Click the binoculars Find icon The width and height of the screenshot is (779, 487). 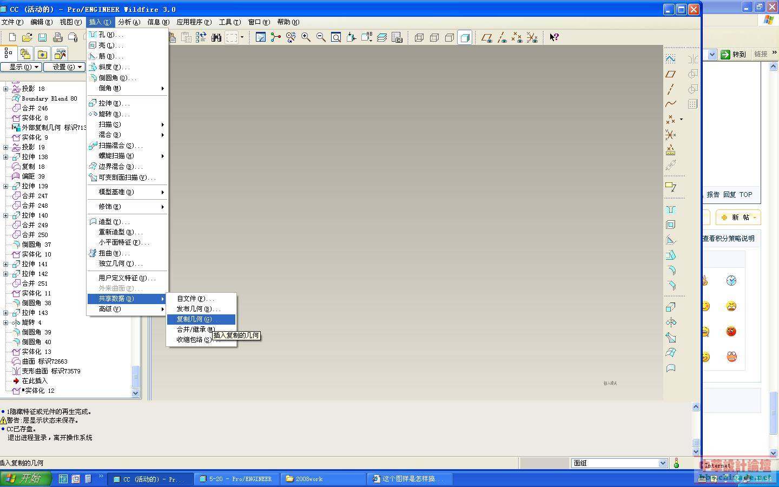coord(216,37)
